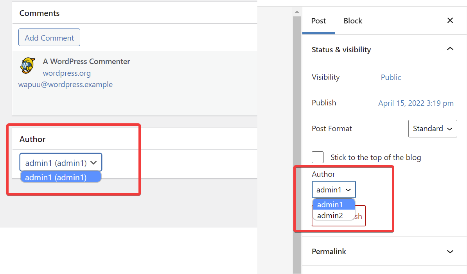Change post visibility by clicking Public
This screenshot has height=274, width=467.
coord(390,77)
